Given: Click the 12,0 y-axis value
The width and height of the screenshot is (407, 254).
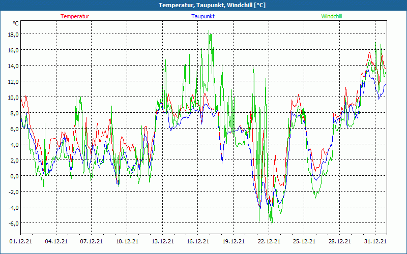Looking at the screenshot, I should coord(13,82).
